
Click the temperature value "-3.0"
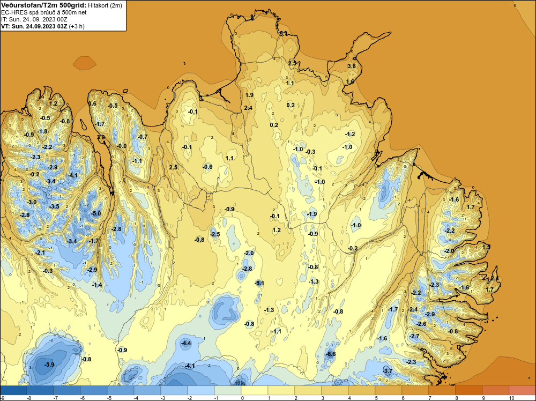(x=32, y=203)
